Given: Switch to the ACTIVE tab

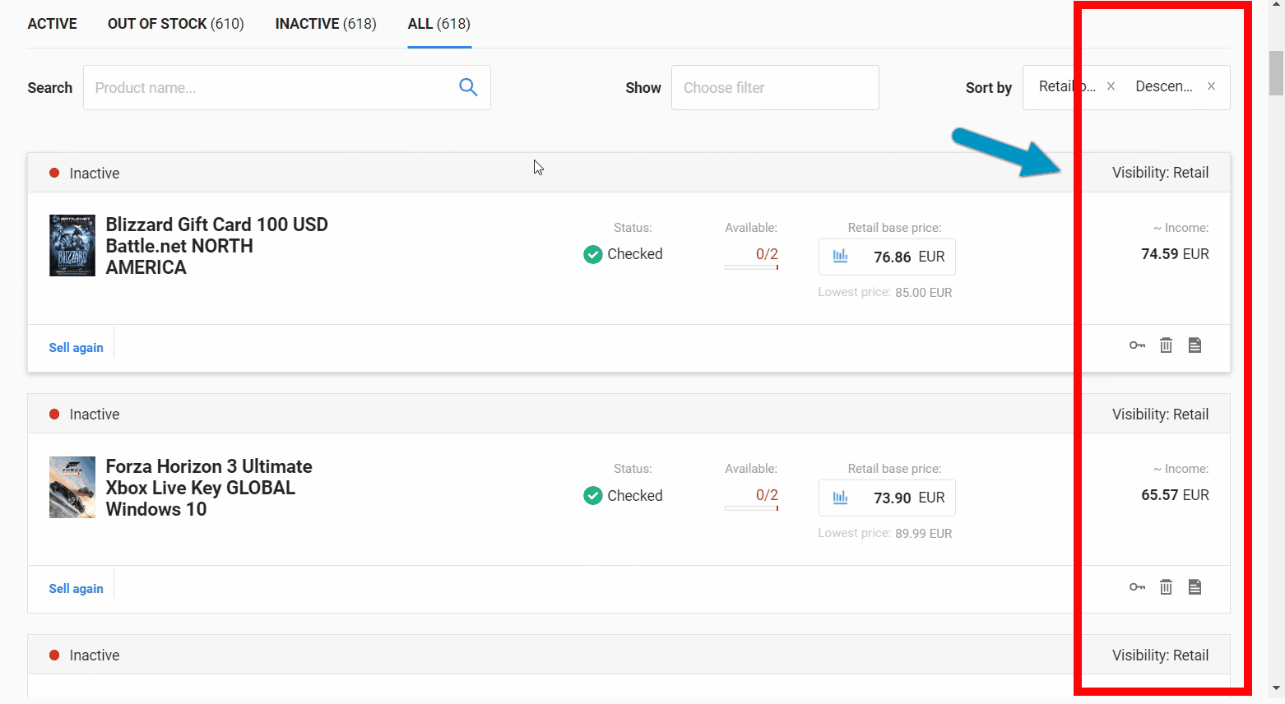Looking at the screenshot, I should pos(53,24).
